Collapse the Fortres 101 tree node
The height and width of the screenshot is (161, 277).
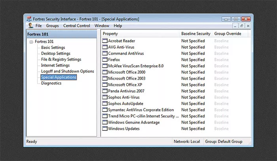[x=31, y=42]
